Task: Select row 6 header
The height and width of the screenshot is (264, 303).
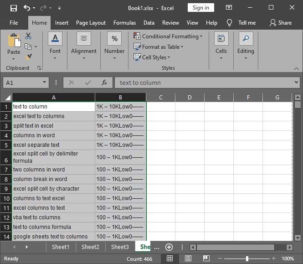Action: tap(6, 157)
